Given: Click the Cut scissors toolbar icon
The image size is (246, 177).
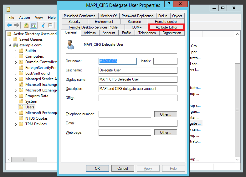Looking at the screenshot, I should coord(43,25).
